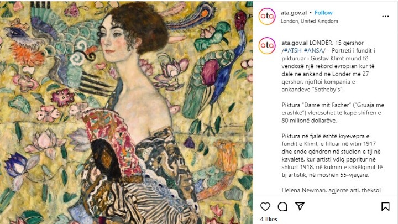Open the ata.gov.al username in header
Viewport: 398px width, 224px height.
pos(294,13)
